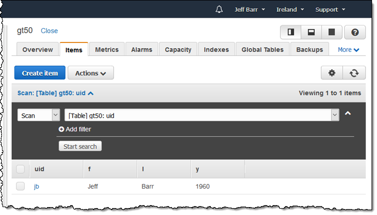Open the Actions dropdown button
The width and height of the screenshot is (377, 215).
(x=90, y=73)
